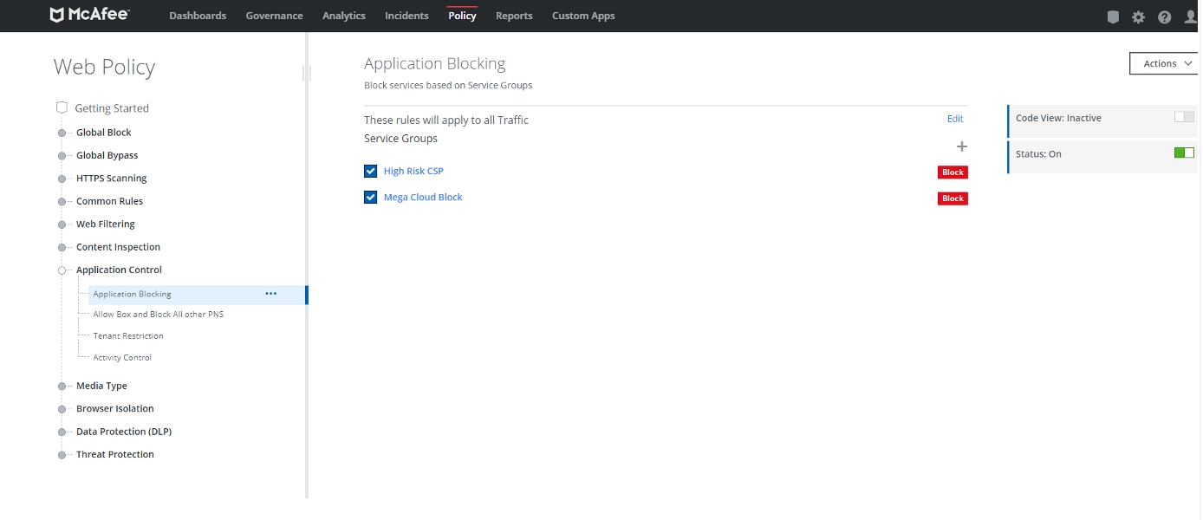Select the Tenant Restriction rule
This screenshot has height=520, width=1203.
point(128,336)
